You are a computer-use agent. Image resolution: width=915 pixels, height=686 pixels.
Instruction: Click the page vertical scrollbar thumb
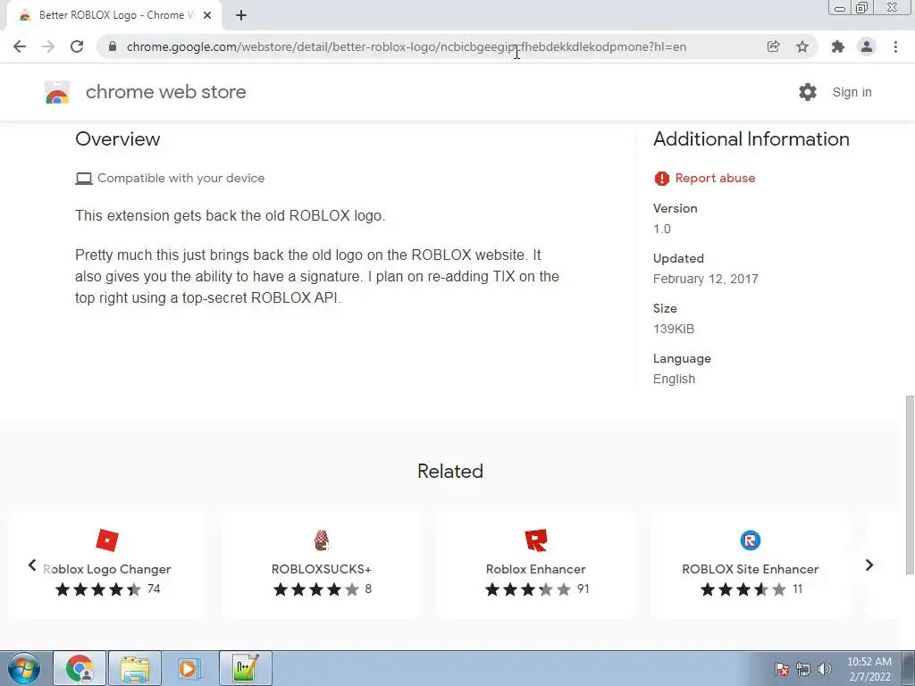(910, 484)
